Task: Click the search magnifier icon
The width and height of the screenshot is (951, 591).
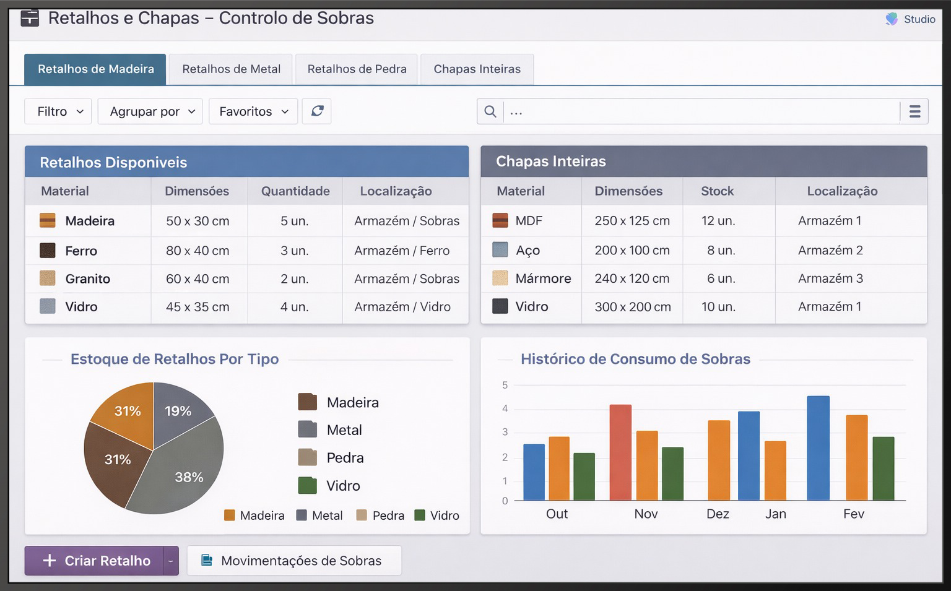Action: click(x=490, y=111)
